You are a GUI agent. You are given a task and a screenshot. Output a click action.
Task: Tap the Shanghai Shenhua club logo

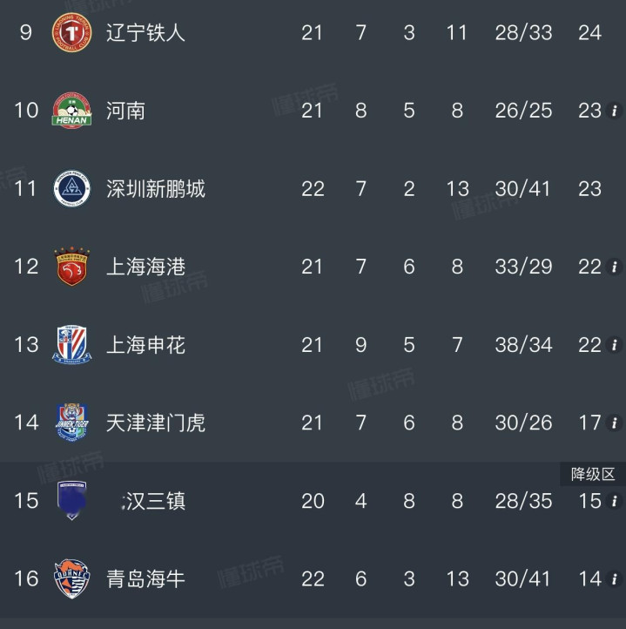(71, 344)
